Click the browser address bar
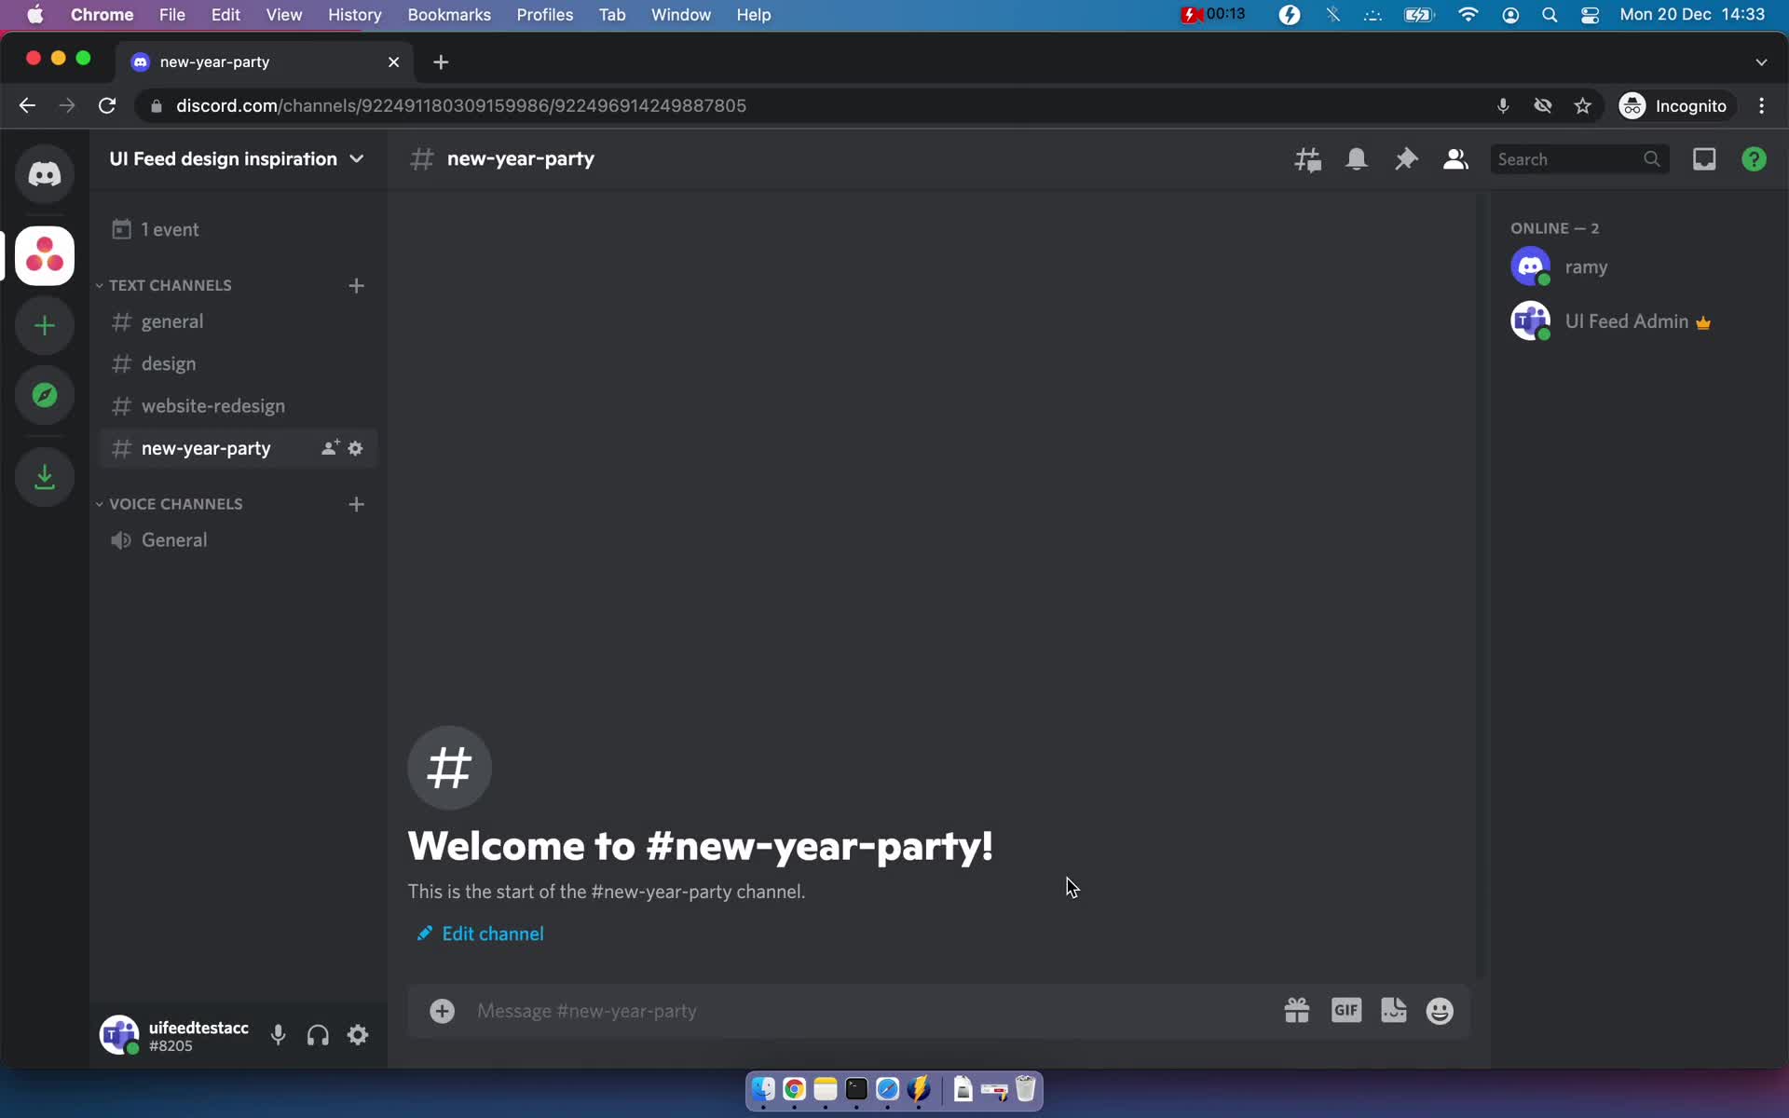The height and width of the screenshot is (1118, 1789). 811,106
